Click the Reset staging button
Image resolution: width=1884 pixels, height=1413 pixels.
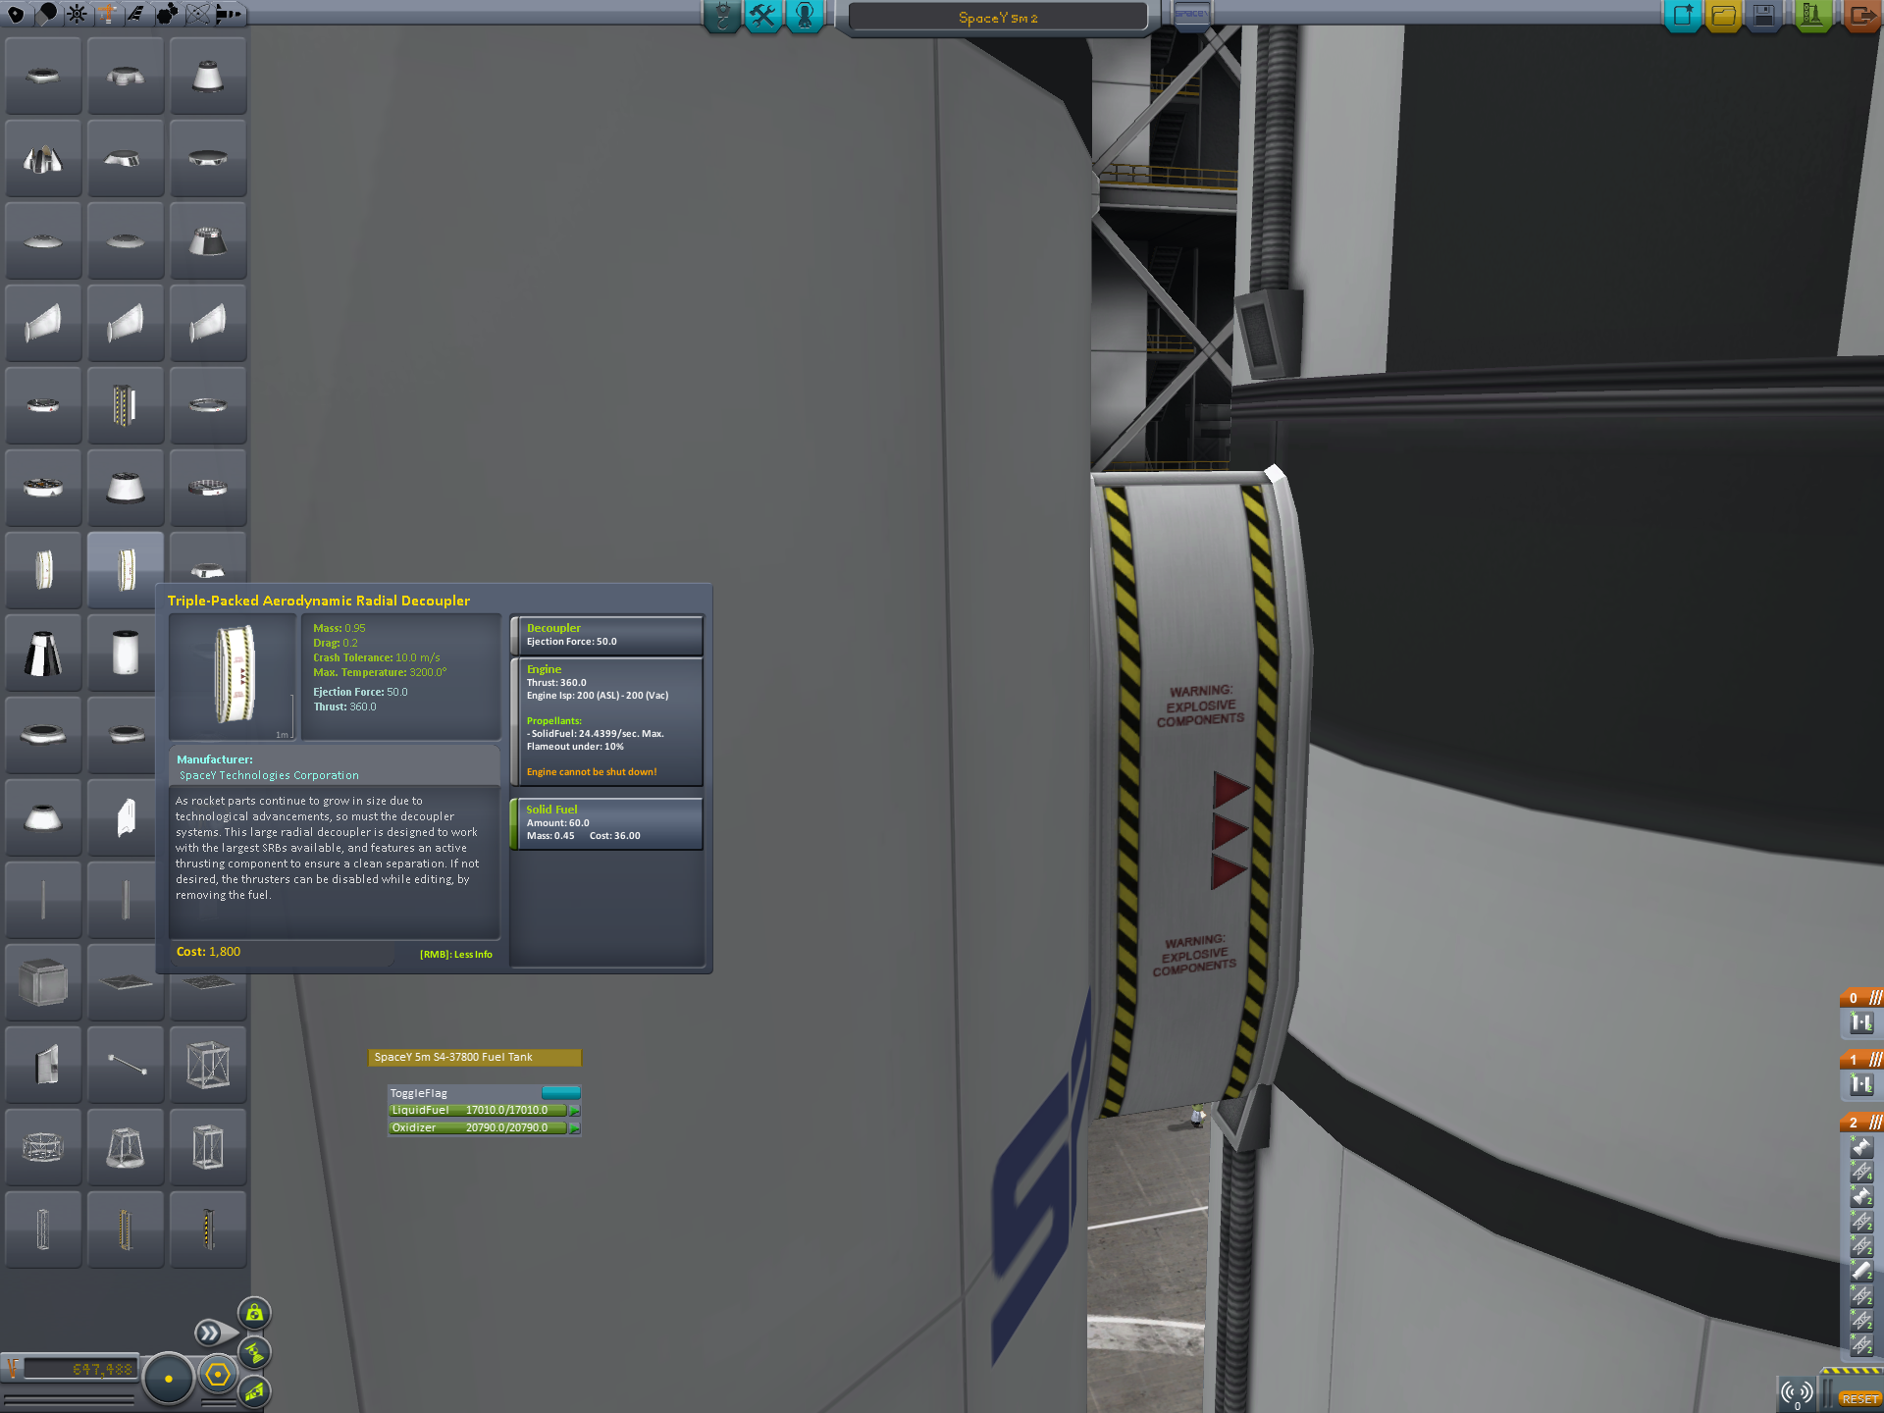point(1859,1398)
